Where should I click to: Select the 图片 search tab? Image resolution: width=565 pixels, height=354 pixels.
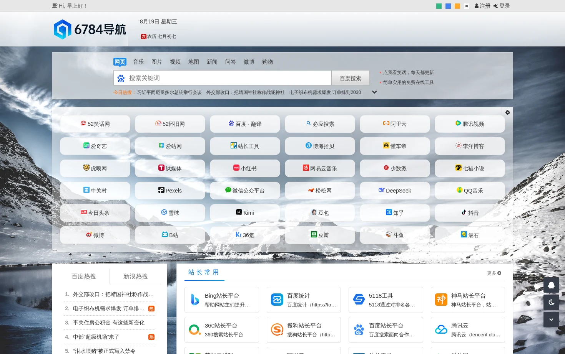point(157,62)
